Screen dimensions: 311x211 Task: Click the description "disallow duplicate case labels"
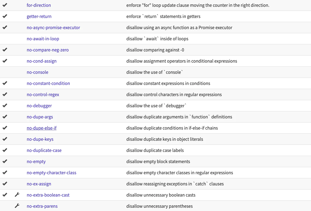click(155, 150)
